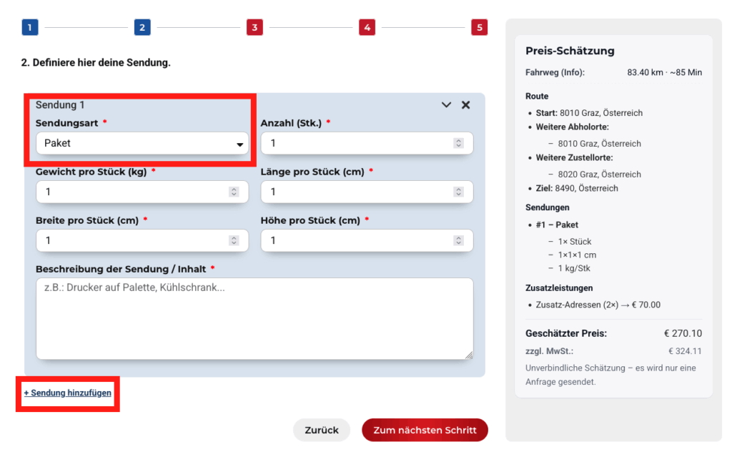Click the '+ Sendung hinzufügen' link
The height and width of the screenshot is (452, 732).
click(x=68, y=393)
